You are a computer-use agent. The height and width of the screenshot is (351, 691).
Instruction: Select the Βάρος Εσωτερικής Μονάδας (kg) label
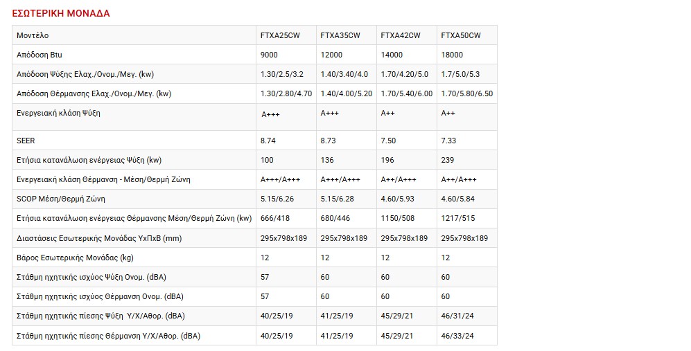tap(75, 258)
